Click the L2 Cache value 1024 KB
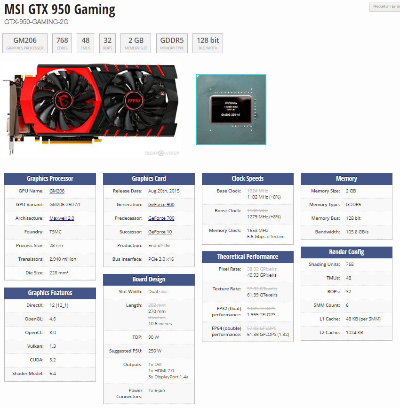Viewport: 400px width, 408px height. pyautogui.click(x=354, y=333)
